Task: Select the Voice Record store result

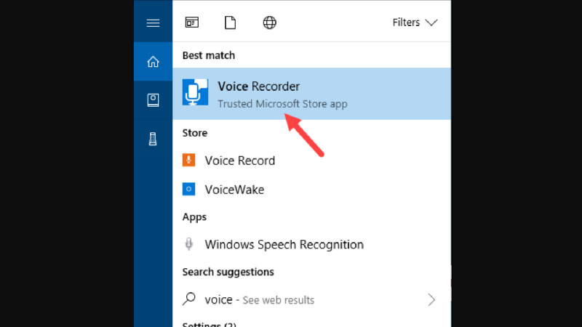Action: click(x=312, y=161)
